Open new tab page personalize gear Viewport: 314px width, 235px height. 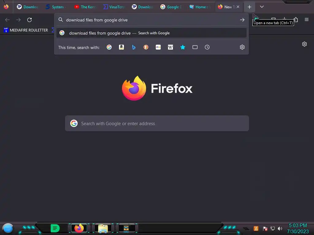[x=304, y=44]
